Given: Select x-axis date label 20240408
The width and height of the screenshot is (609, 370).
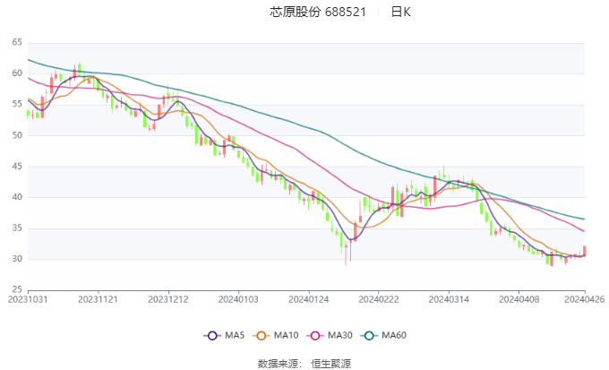Looking at the screenshot, I should pos(519,299).
